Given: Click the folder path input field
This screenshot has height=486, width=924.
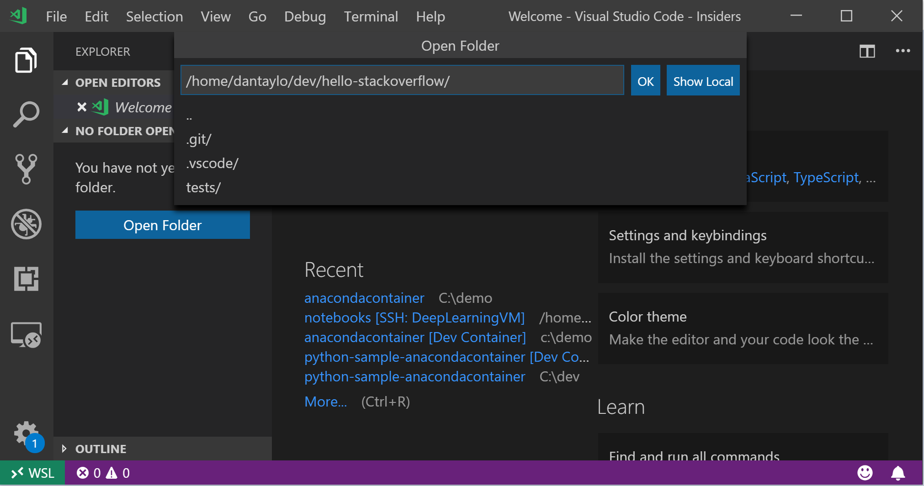Looking at the screenshot, I should [x=402, y=81].
